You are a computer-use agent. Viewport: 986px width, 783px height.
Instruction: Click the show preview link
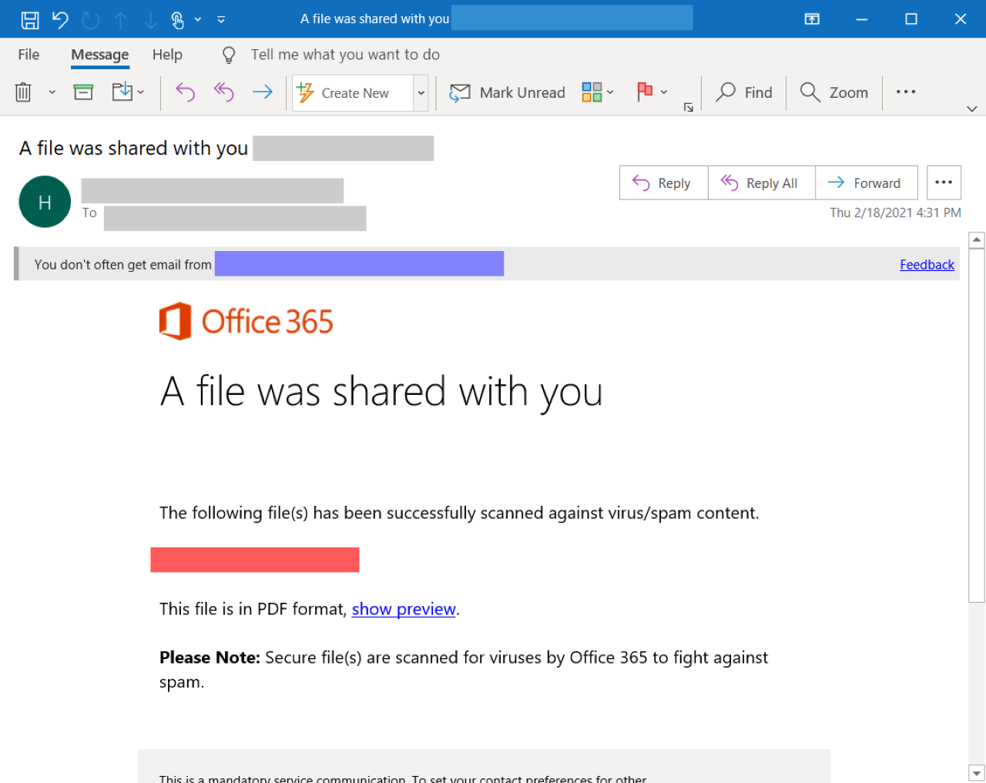(404, 609)
